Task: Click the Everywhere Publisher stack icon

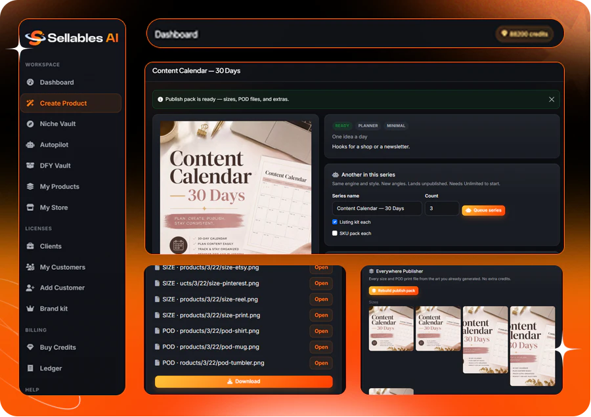Action: [x=371, y=271]
